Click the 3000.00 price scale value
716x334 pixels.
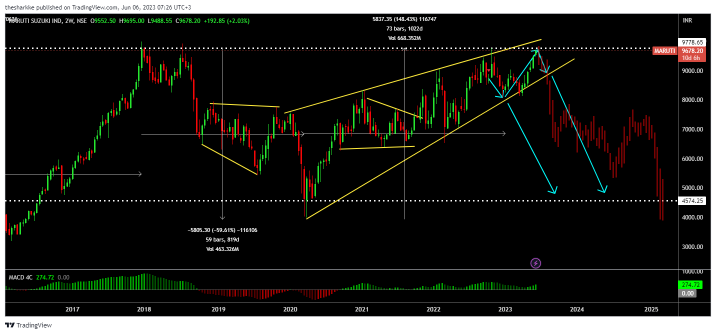click(693, 247)
